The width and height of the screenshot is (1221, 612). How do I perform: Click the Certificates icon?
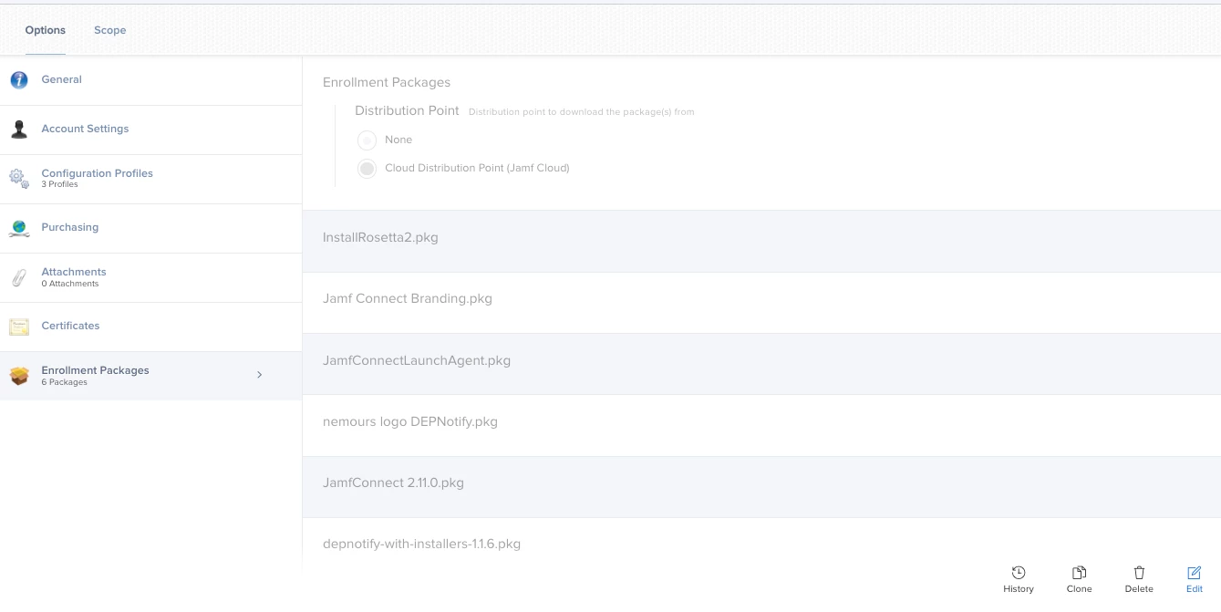19,327
